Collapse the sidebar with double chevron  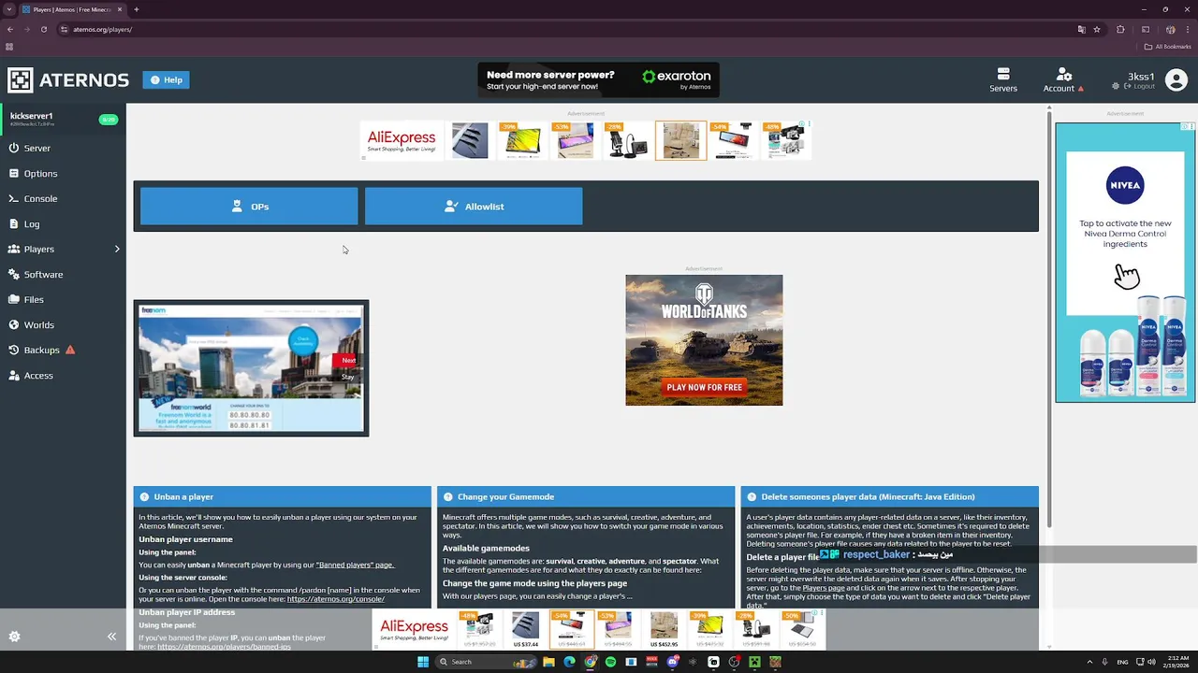tap(111, 637)
